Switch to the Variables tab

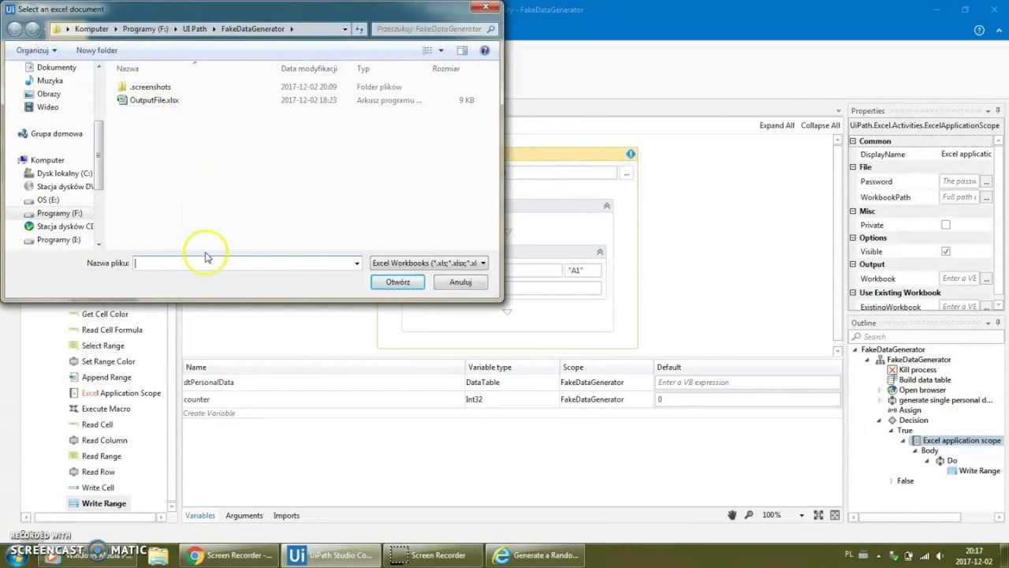[199, 515]
